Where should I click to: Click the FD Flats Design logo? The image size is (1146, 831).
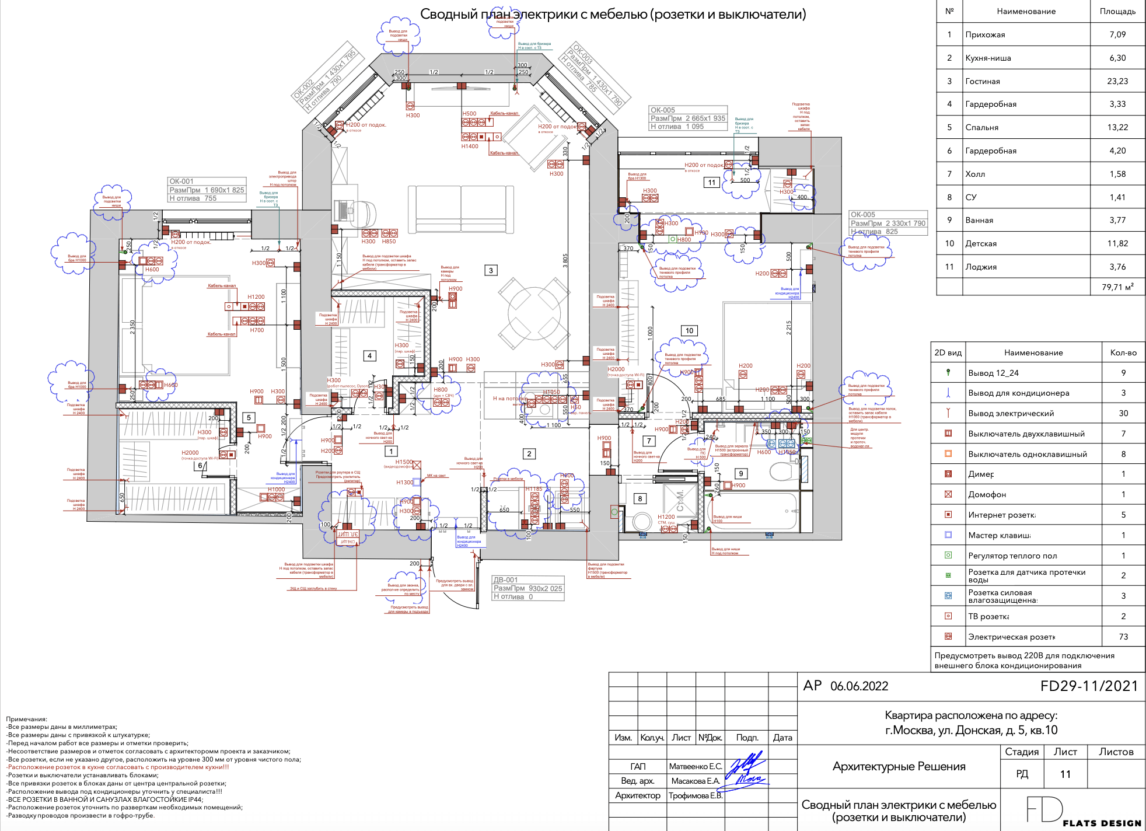[1084, 812]
